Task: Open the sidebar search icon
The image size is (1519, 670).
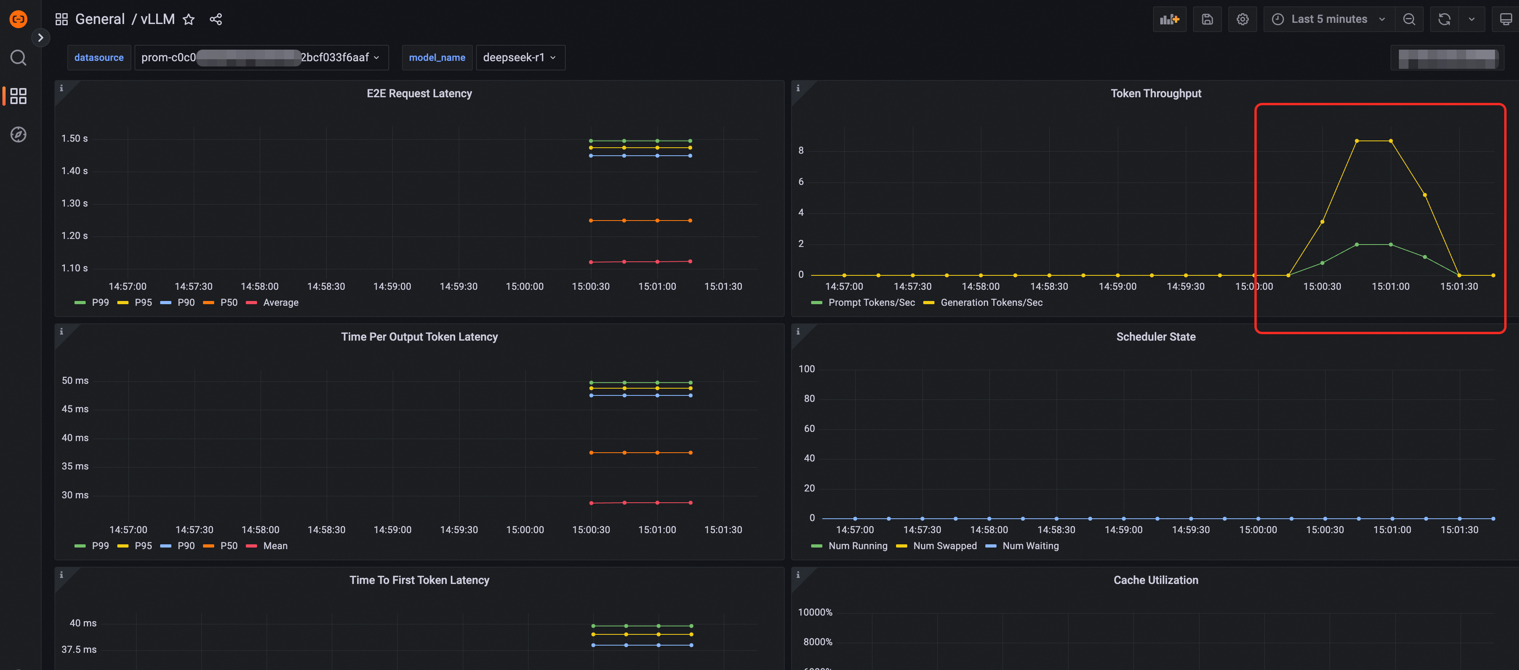Action: [18, 58]
